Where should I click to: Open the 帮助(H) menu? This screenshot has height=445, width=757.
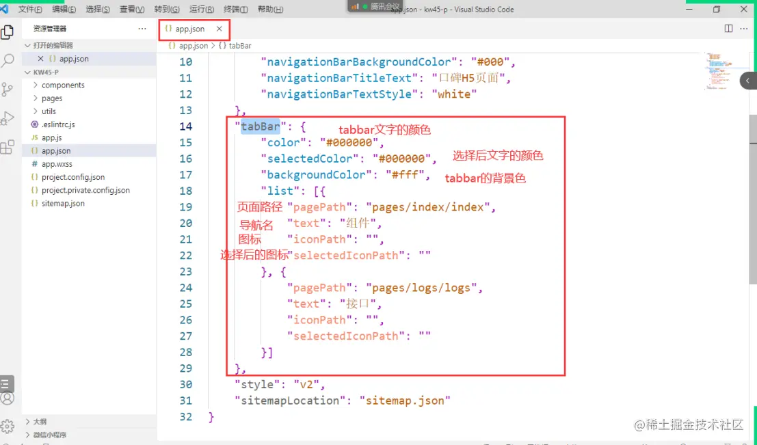click(x=270, y=9)
